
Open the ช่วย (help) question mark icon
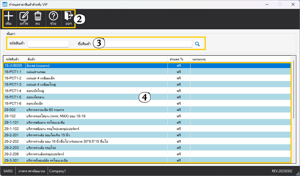click(53, 16)
